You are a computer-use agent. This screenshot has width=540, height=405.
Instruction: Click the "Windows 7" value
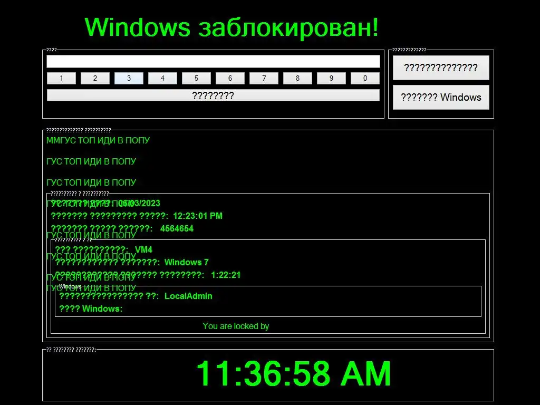tap(186, 263)
